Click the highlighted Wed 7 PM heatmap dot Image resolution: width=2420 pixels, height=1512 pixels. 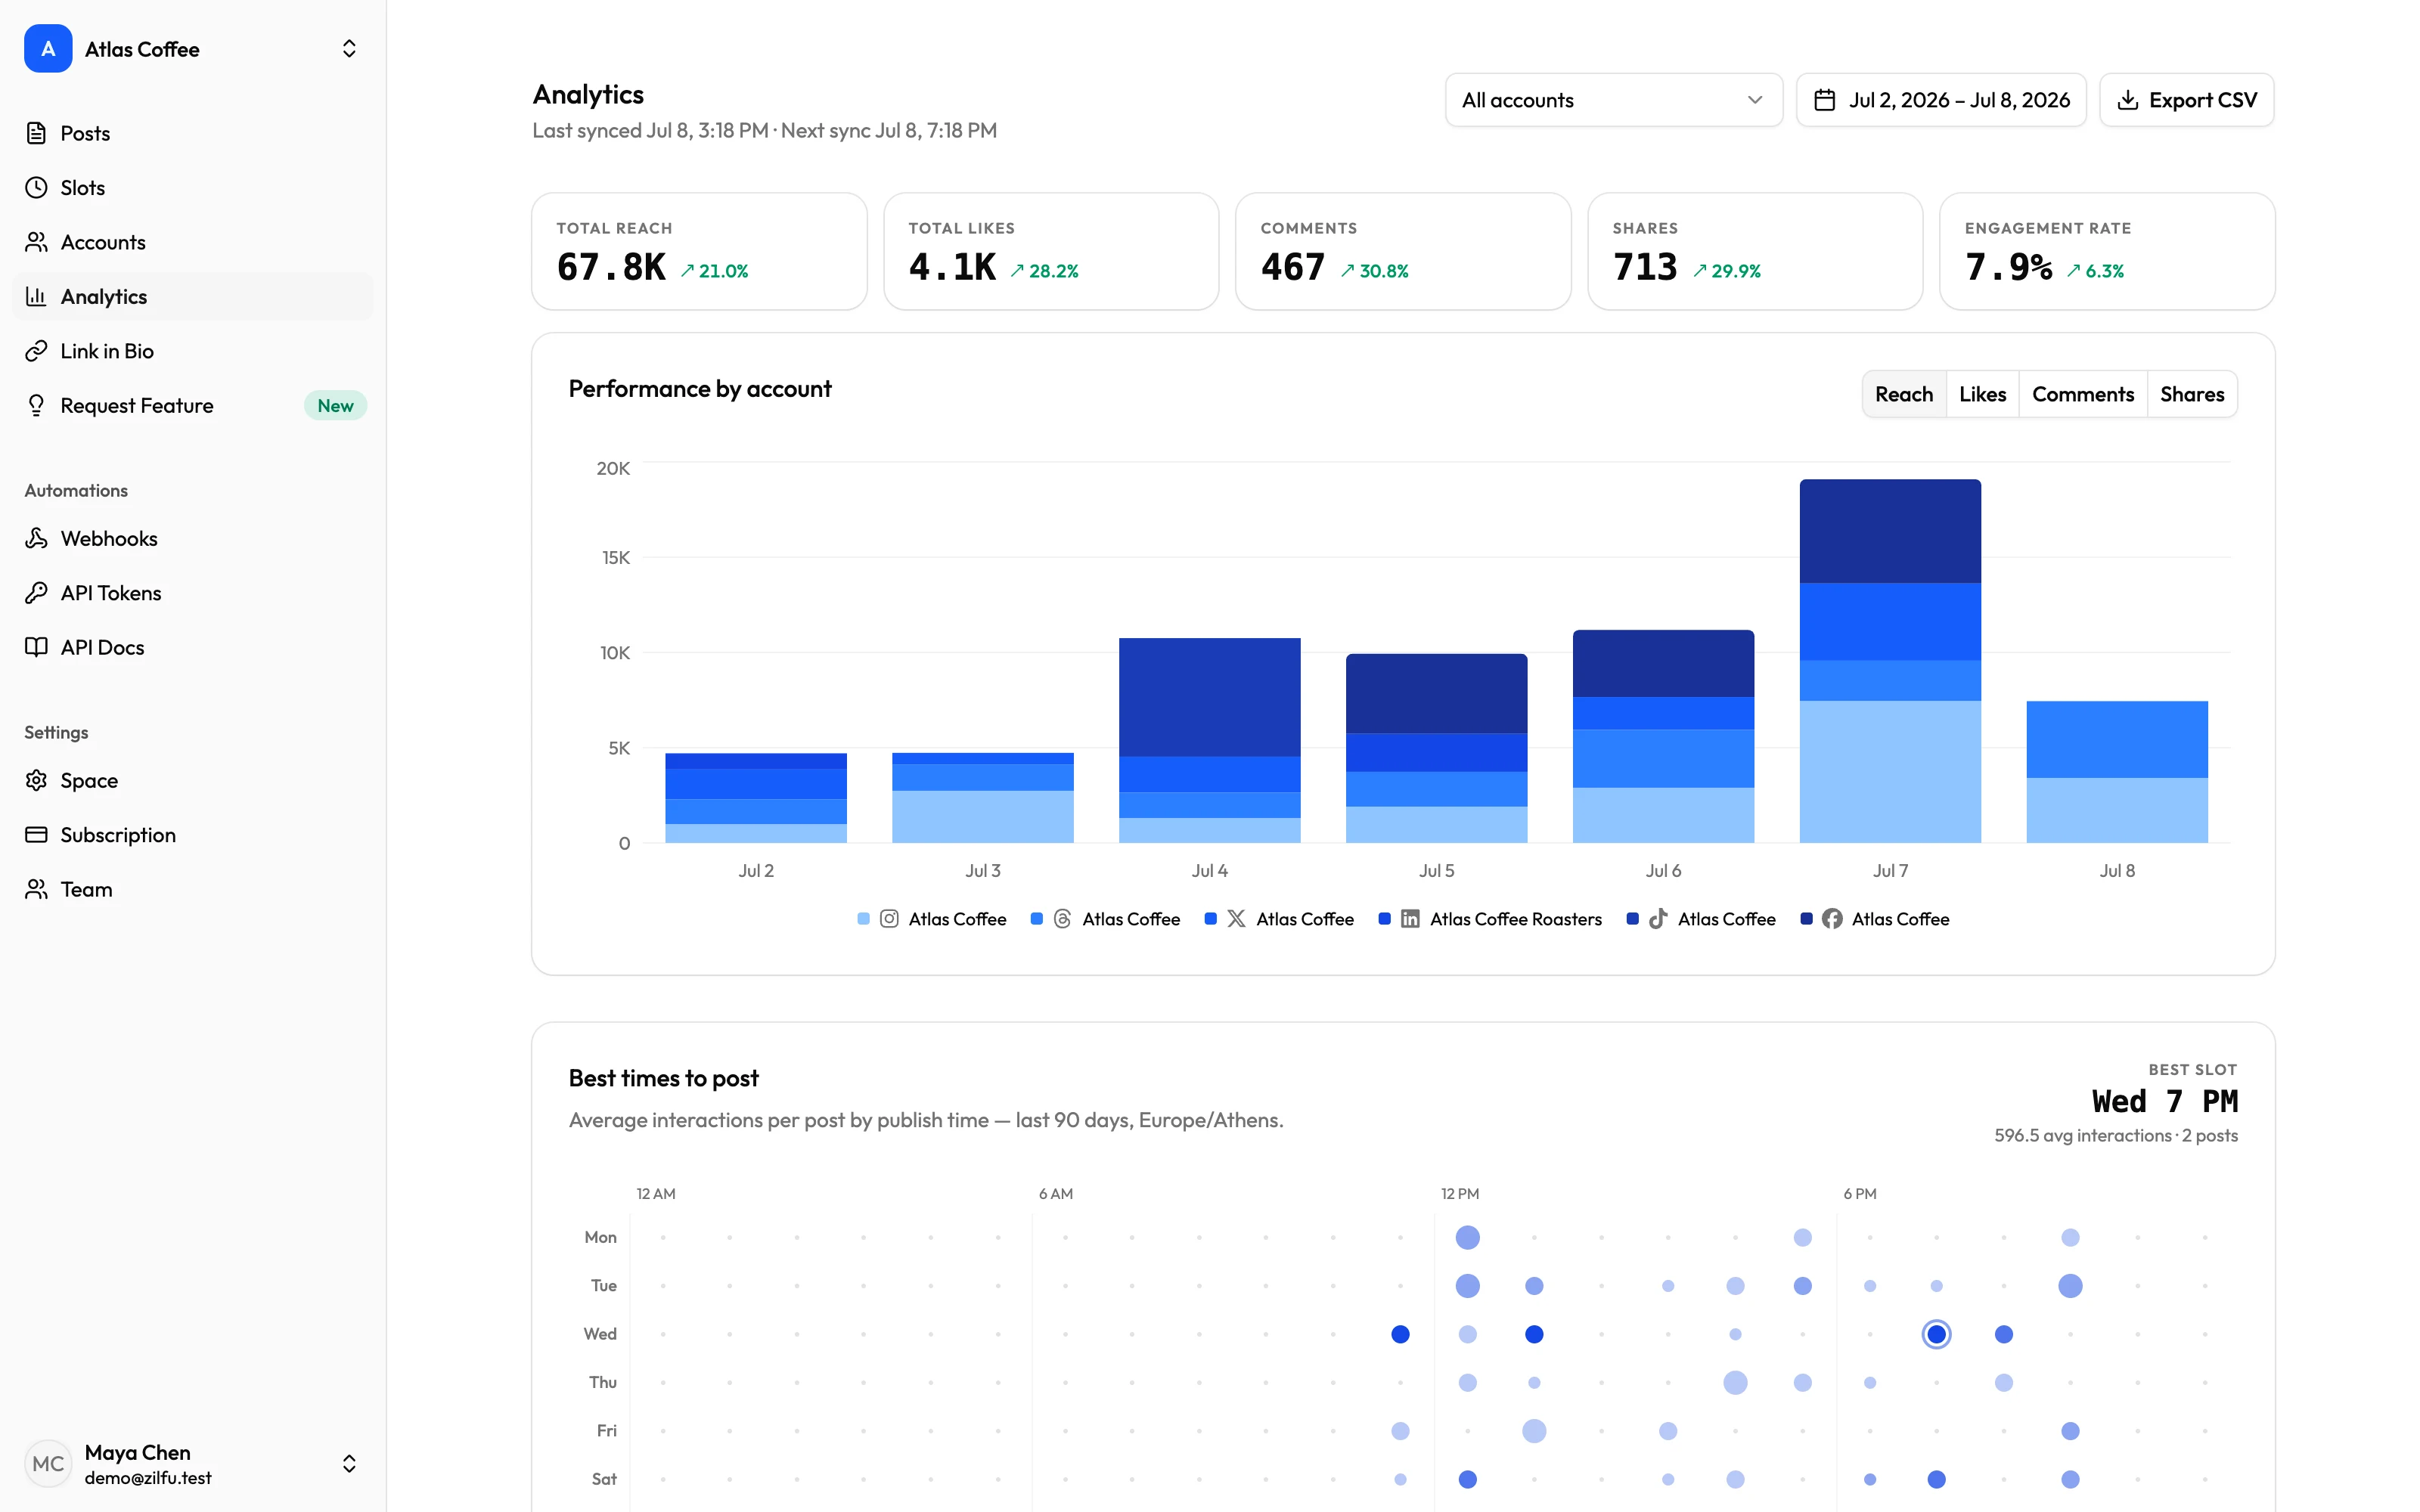(x=1936, y=1334)
